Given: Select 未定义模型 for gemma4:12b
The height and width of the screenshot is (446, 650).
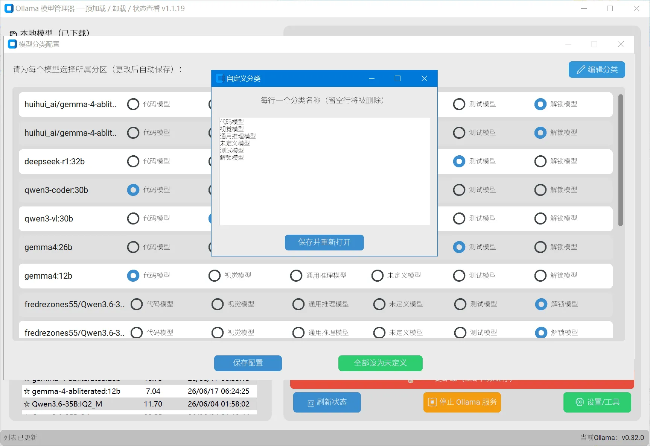Looking at the screenshot, I should [378, 276].
